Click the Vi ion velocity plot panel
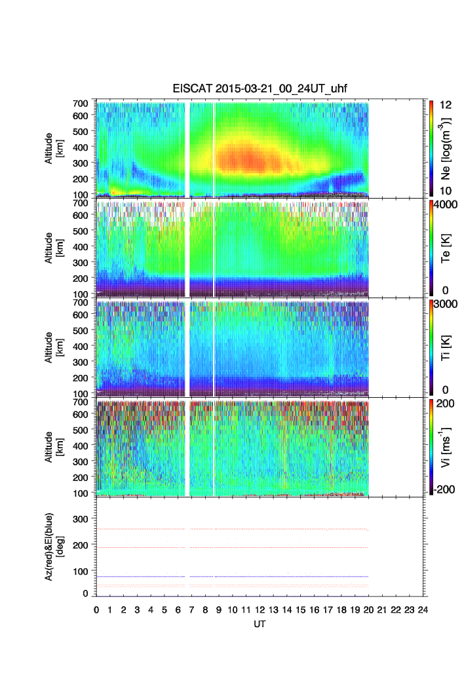Viewport: 464px width, 696px height. pyautogui.click(x=260, y=446)
